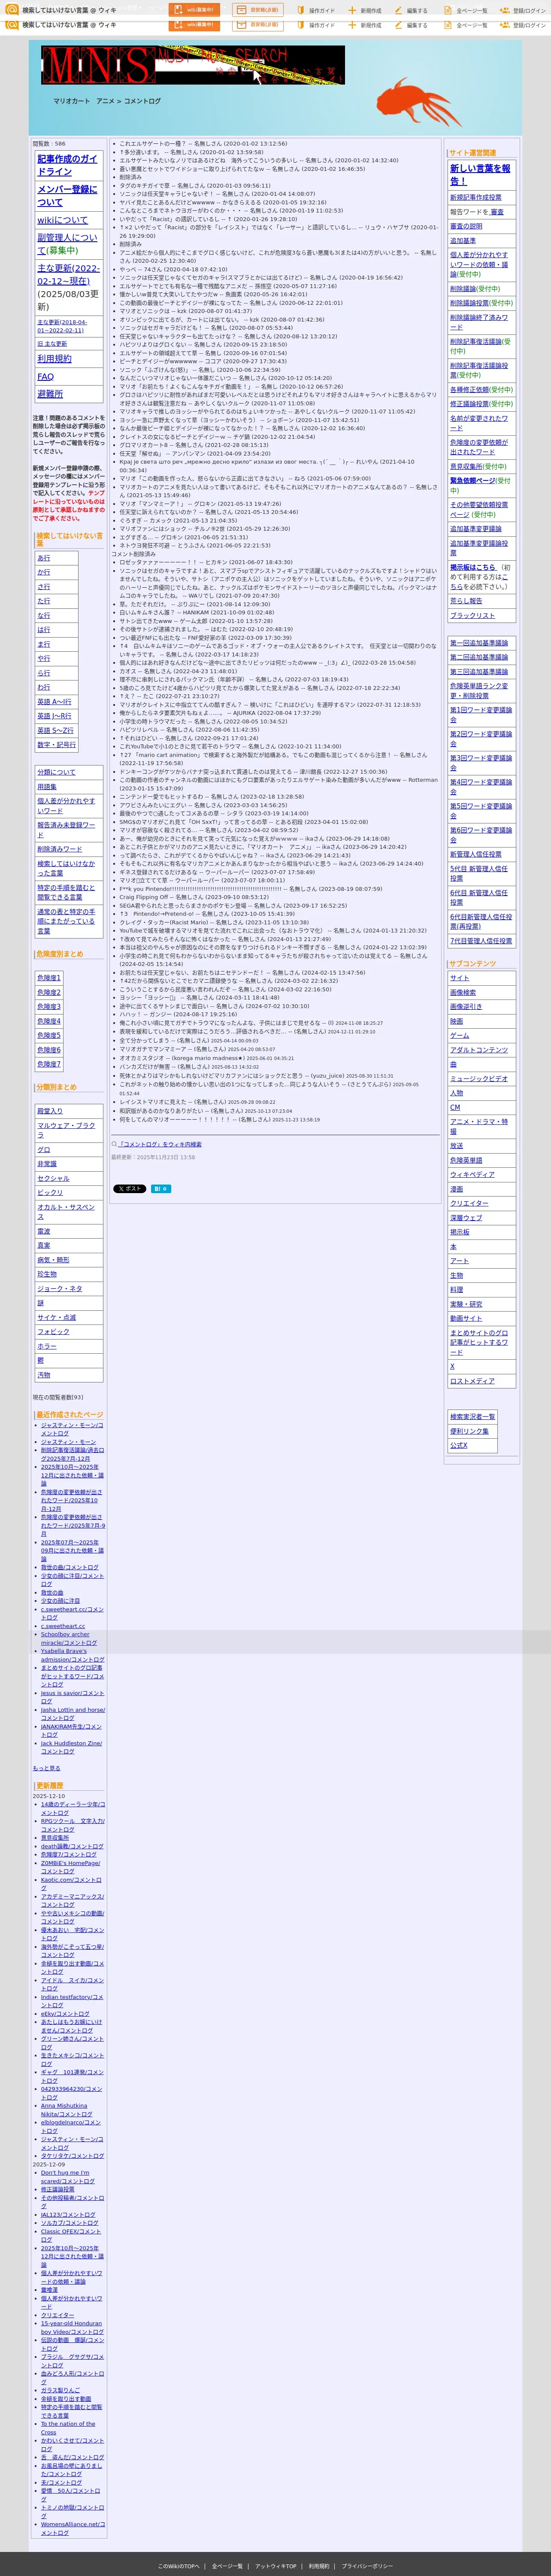Open アットウィキTOP footer link
The height and width of the screenshot is (2576, 551).
point(275,2566)
